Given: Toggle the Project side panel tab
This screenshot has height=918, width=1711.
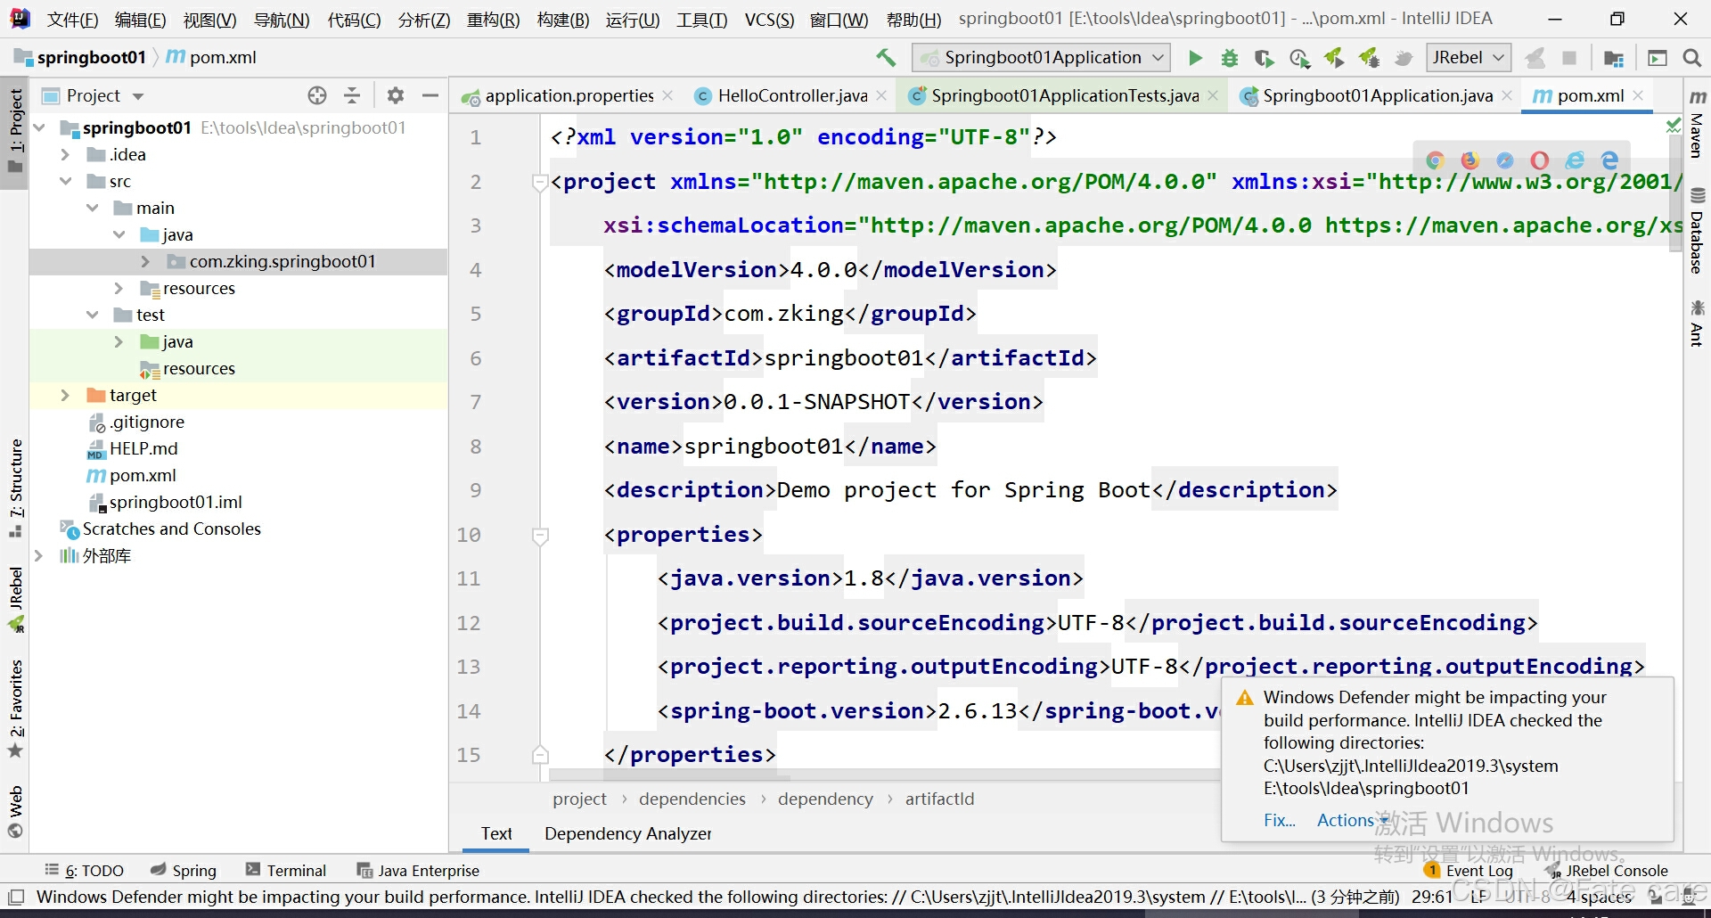Looking at the screenshot, I should pyautogui.click(x=15, y=131).
